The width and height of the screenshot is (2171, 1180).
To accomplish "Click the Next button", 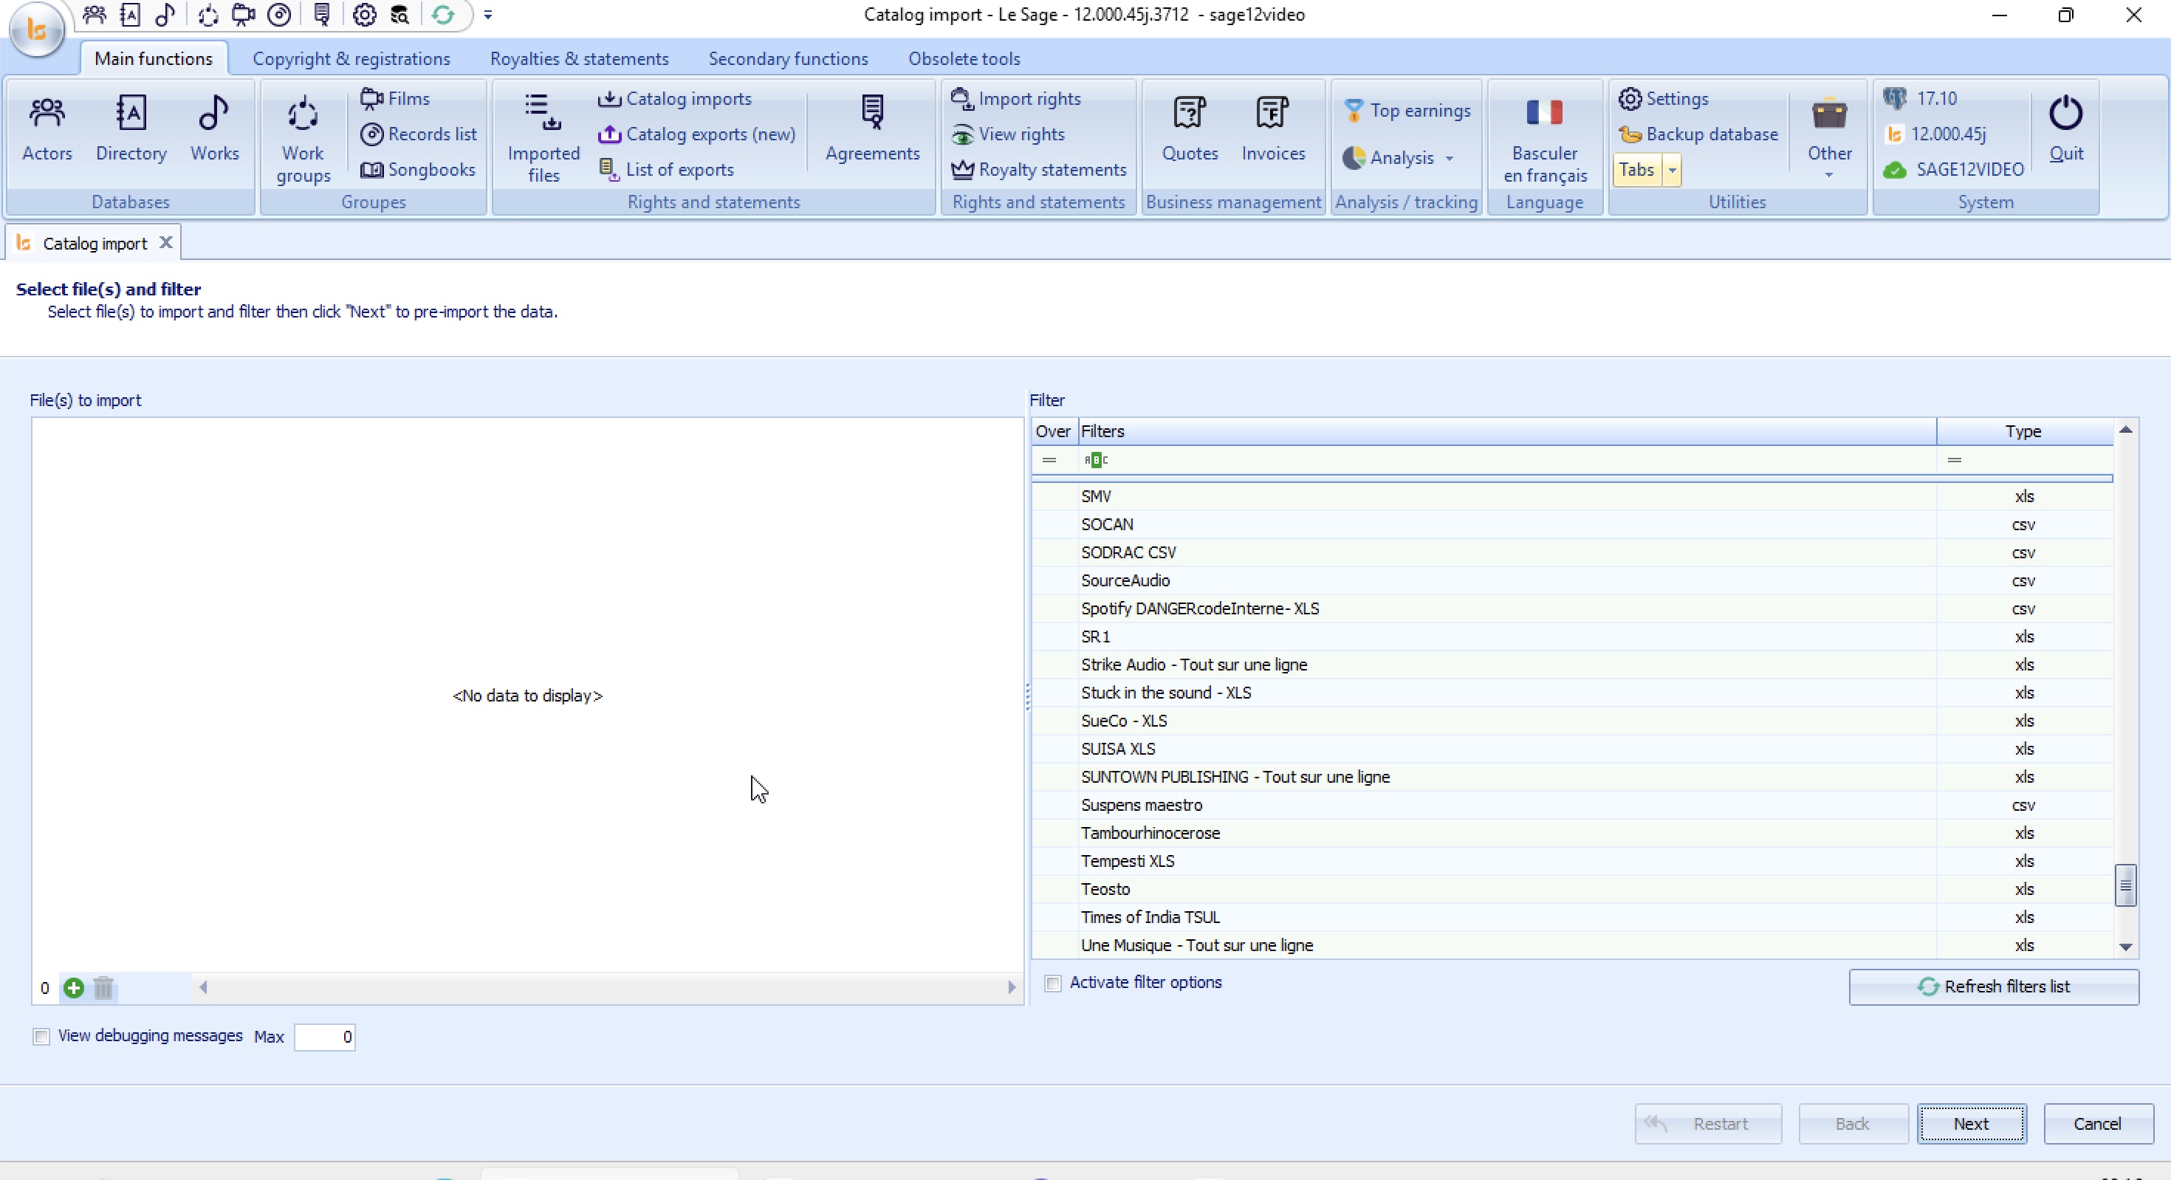I will [1972, 1124].
